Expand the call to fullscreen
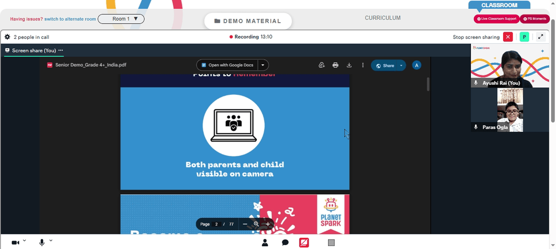 point(540,37)
